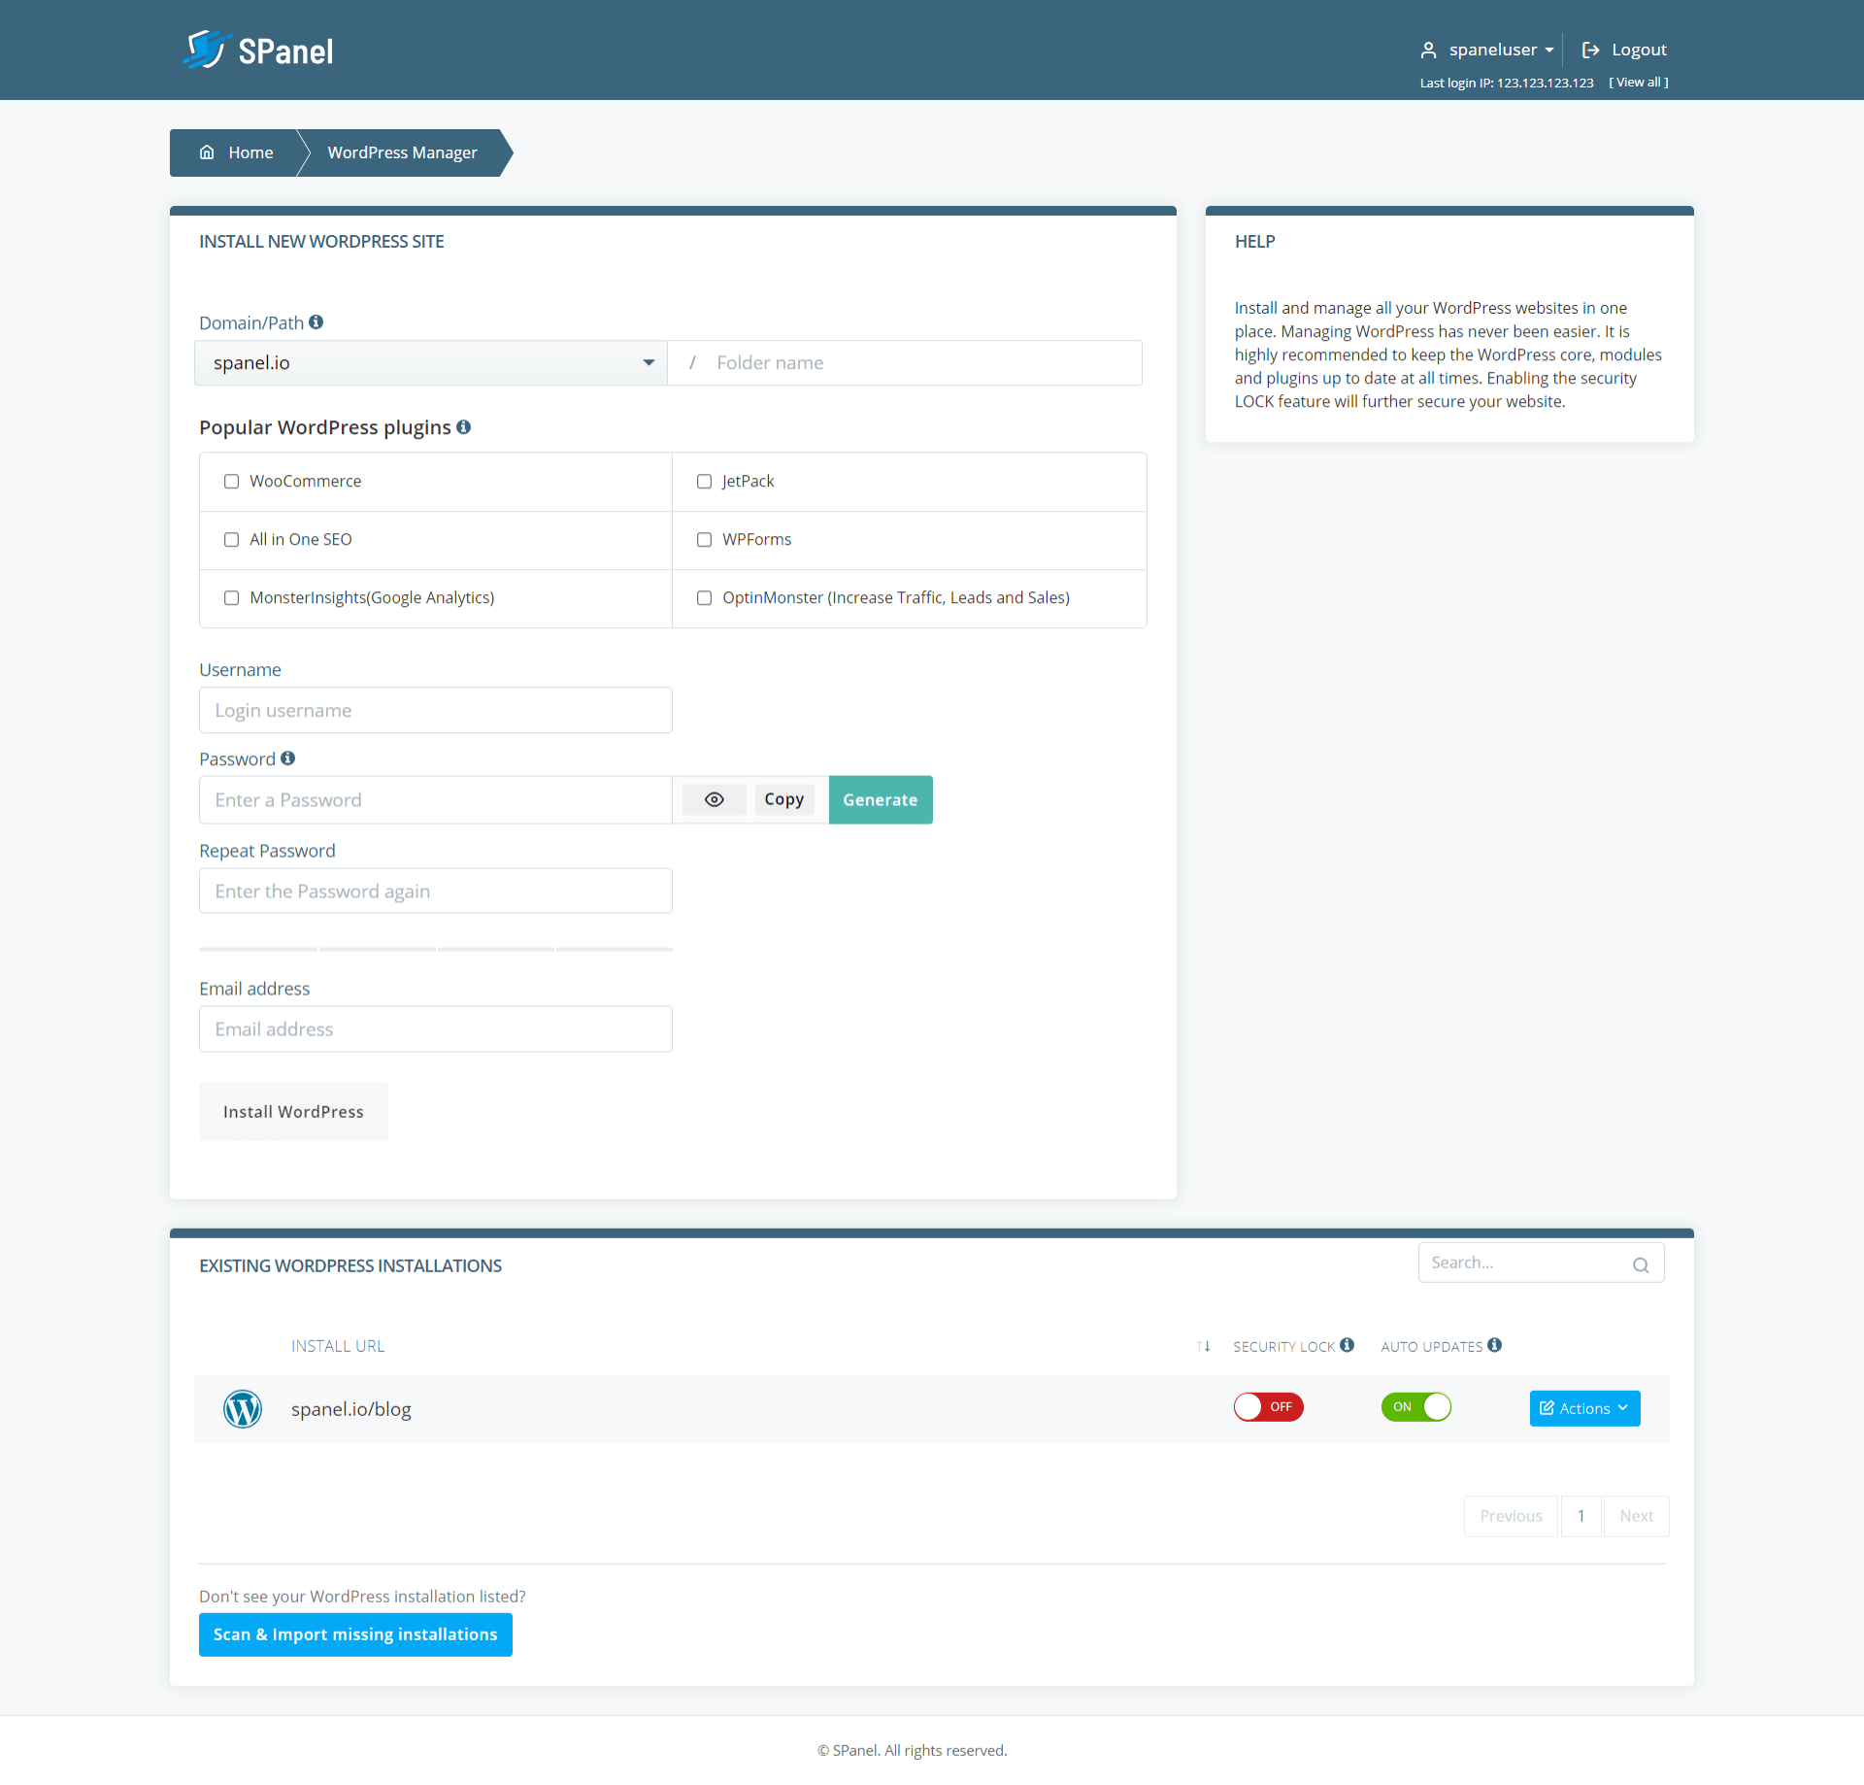This screenshot has width=1864, height=1785.
Task: Check the OptinMonster checkbox
Action: point(704,597)
